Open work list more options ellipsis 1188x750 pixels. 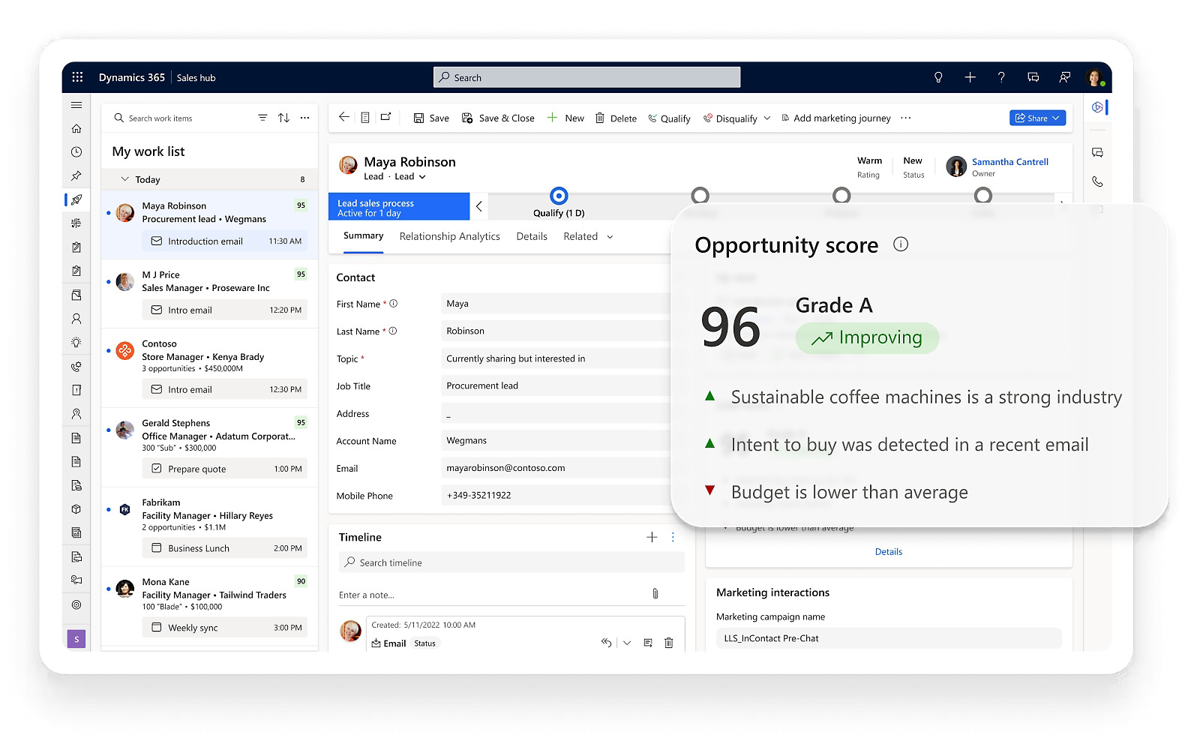304,118
